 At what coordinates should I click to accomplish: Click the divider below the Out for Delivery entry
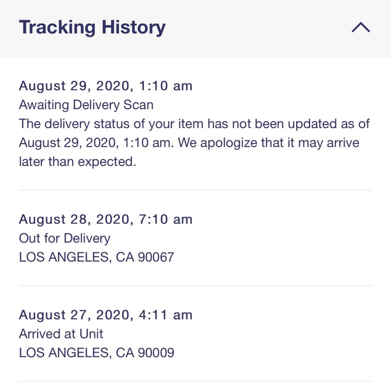tap(195, 286)
